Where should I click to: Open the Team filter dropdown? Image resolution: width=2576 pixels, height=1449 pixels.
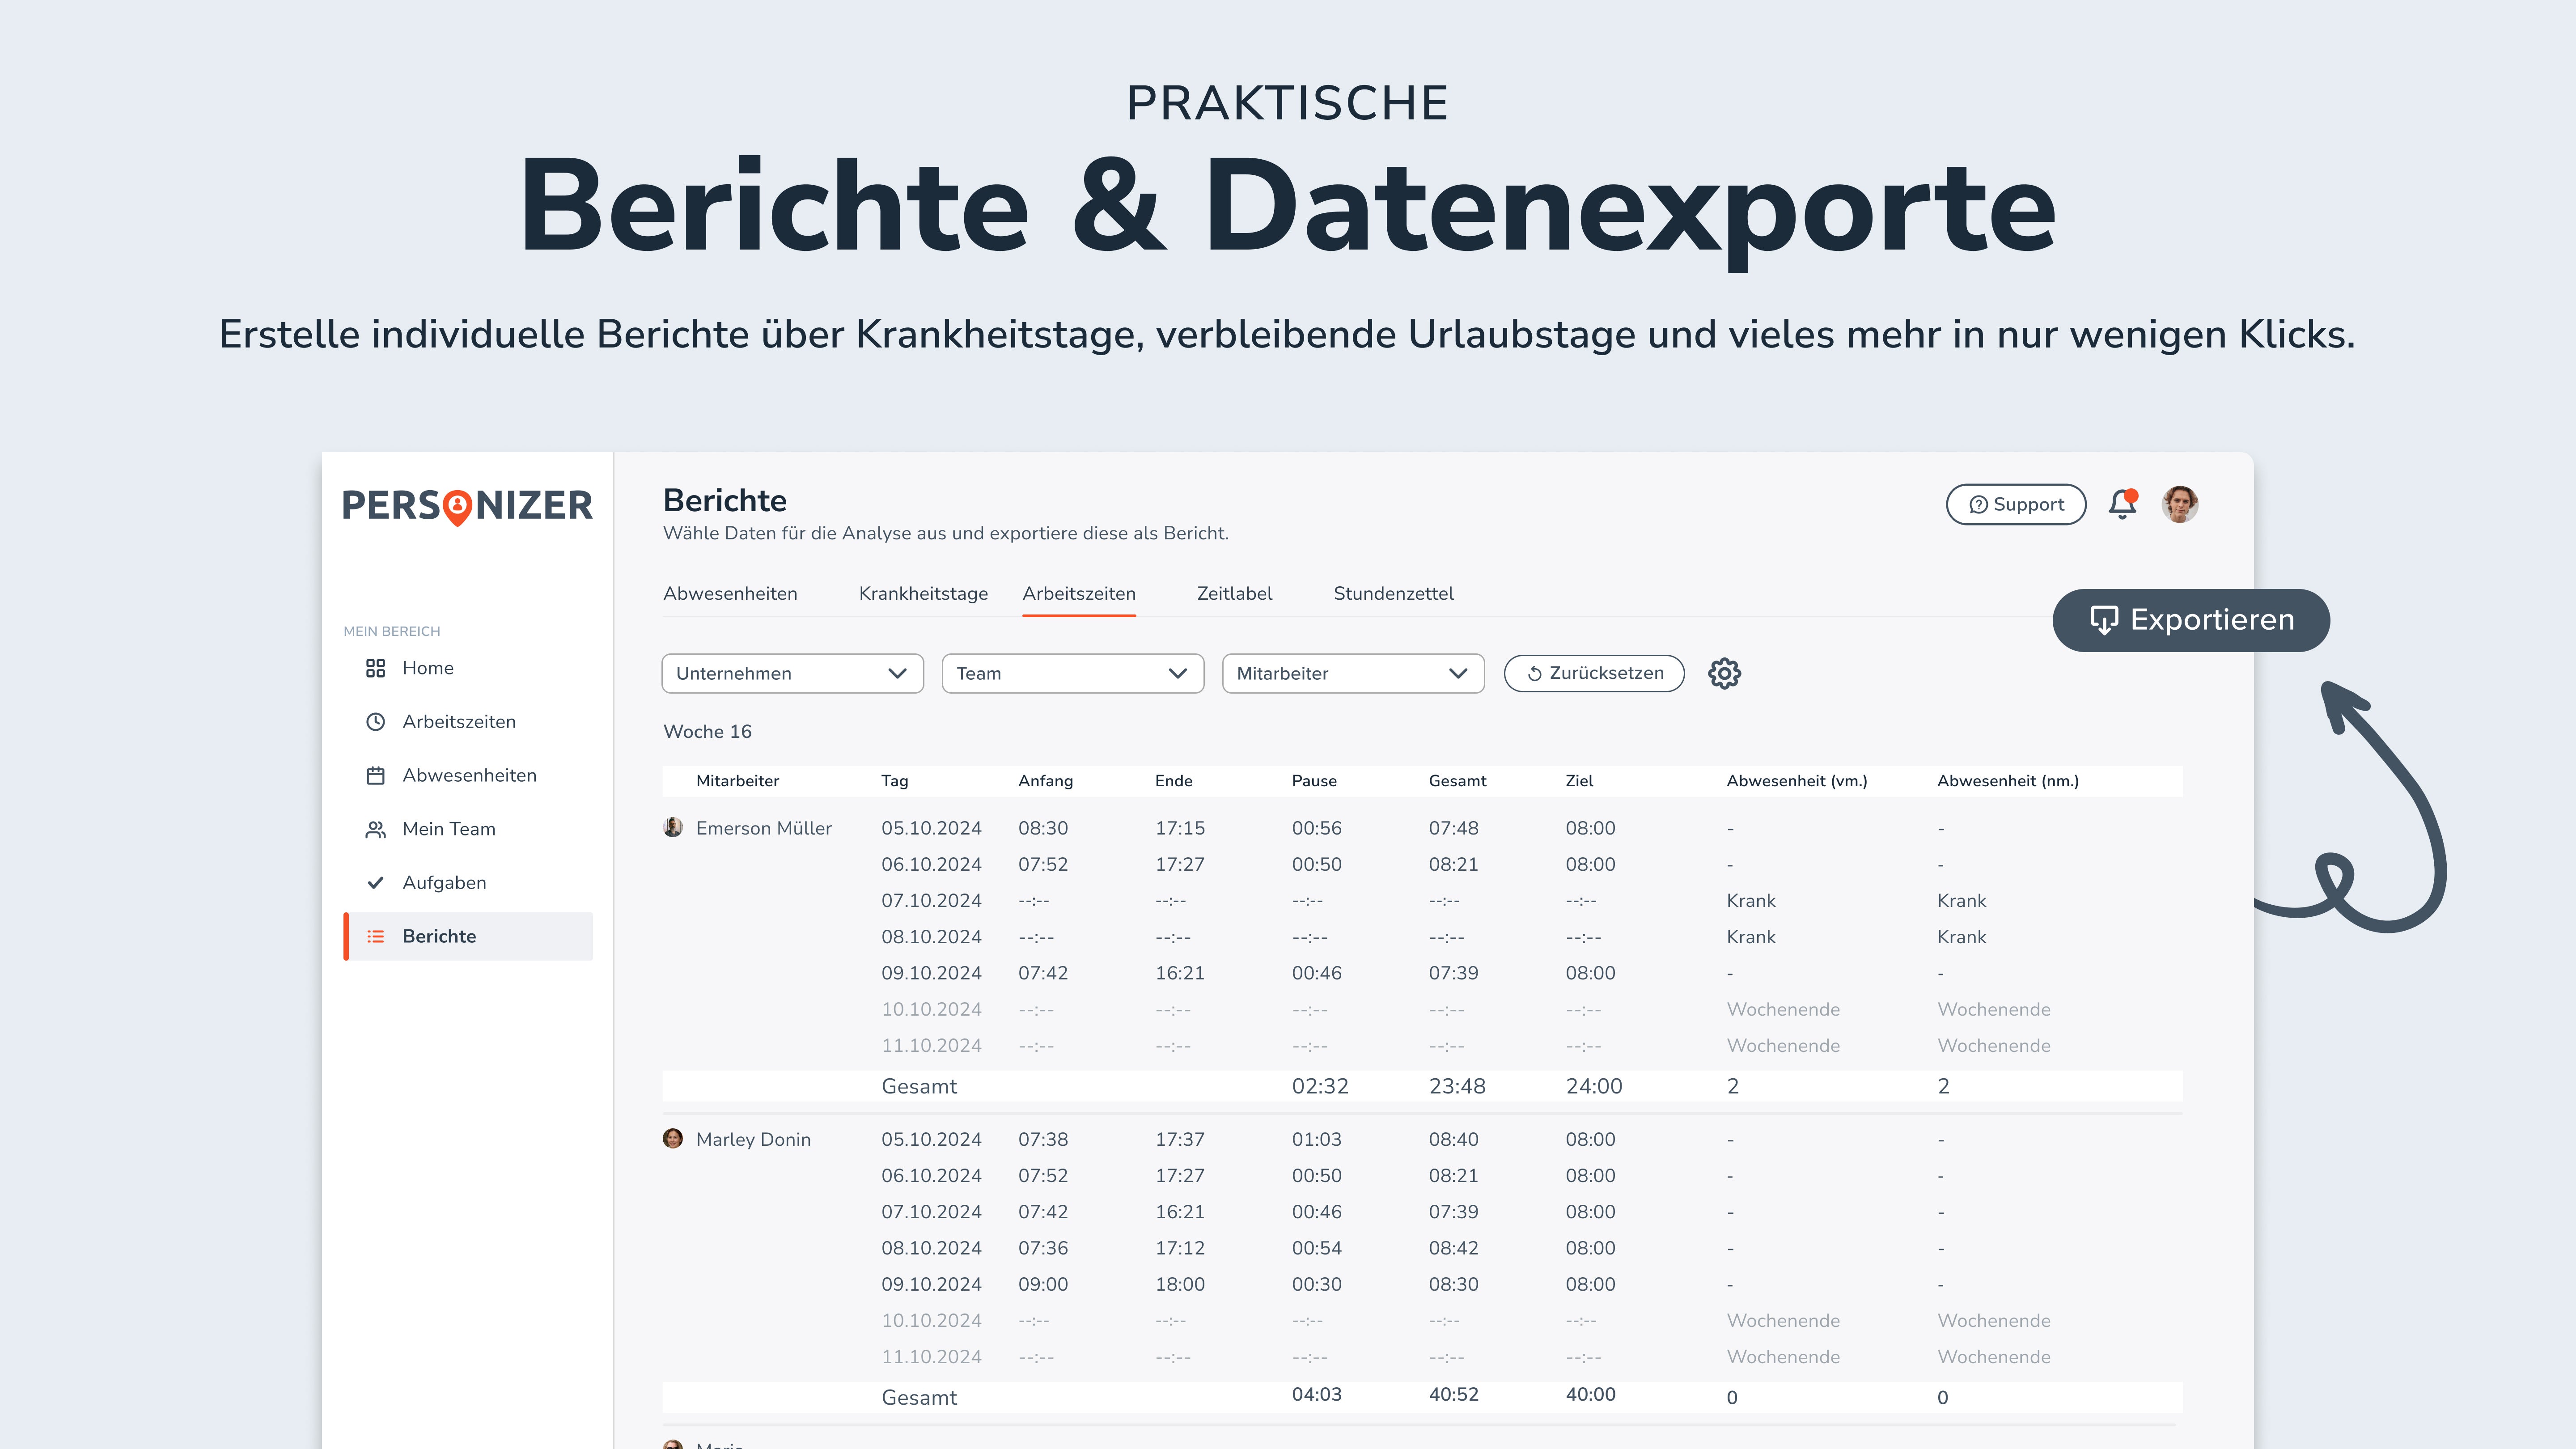click(1072, 673)
